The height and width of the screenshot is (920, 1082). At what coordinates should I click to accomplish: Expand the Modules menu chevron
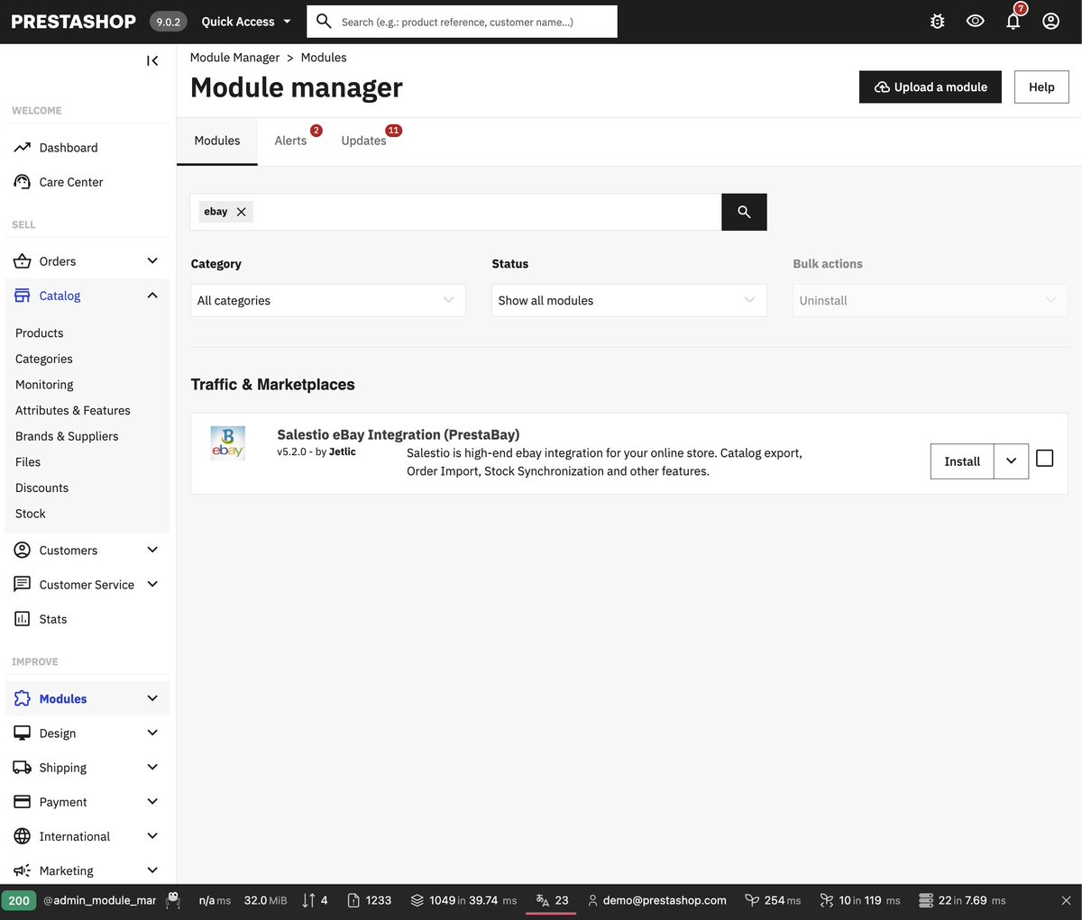tap(152, 699)
